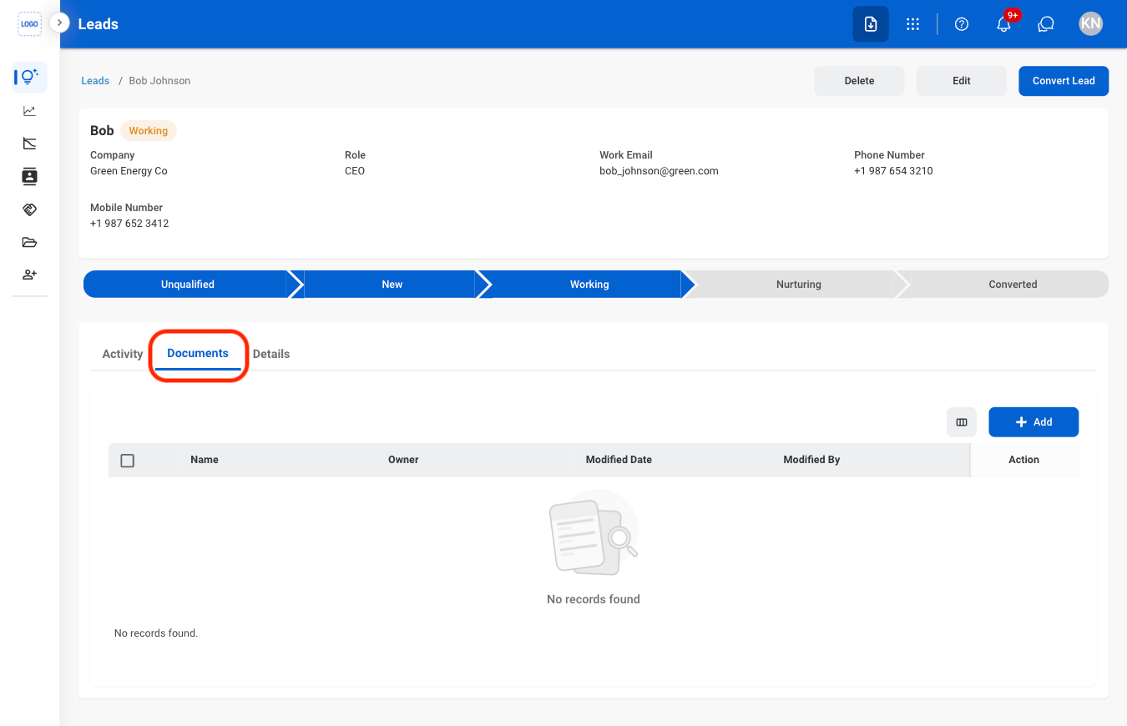Open the handshake deals sidebar icon
The height and width of the screenshot is (726, 1127).
coord(30,209)
